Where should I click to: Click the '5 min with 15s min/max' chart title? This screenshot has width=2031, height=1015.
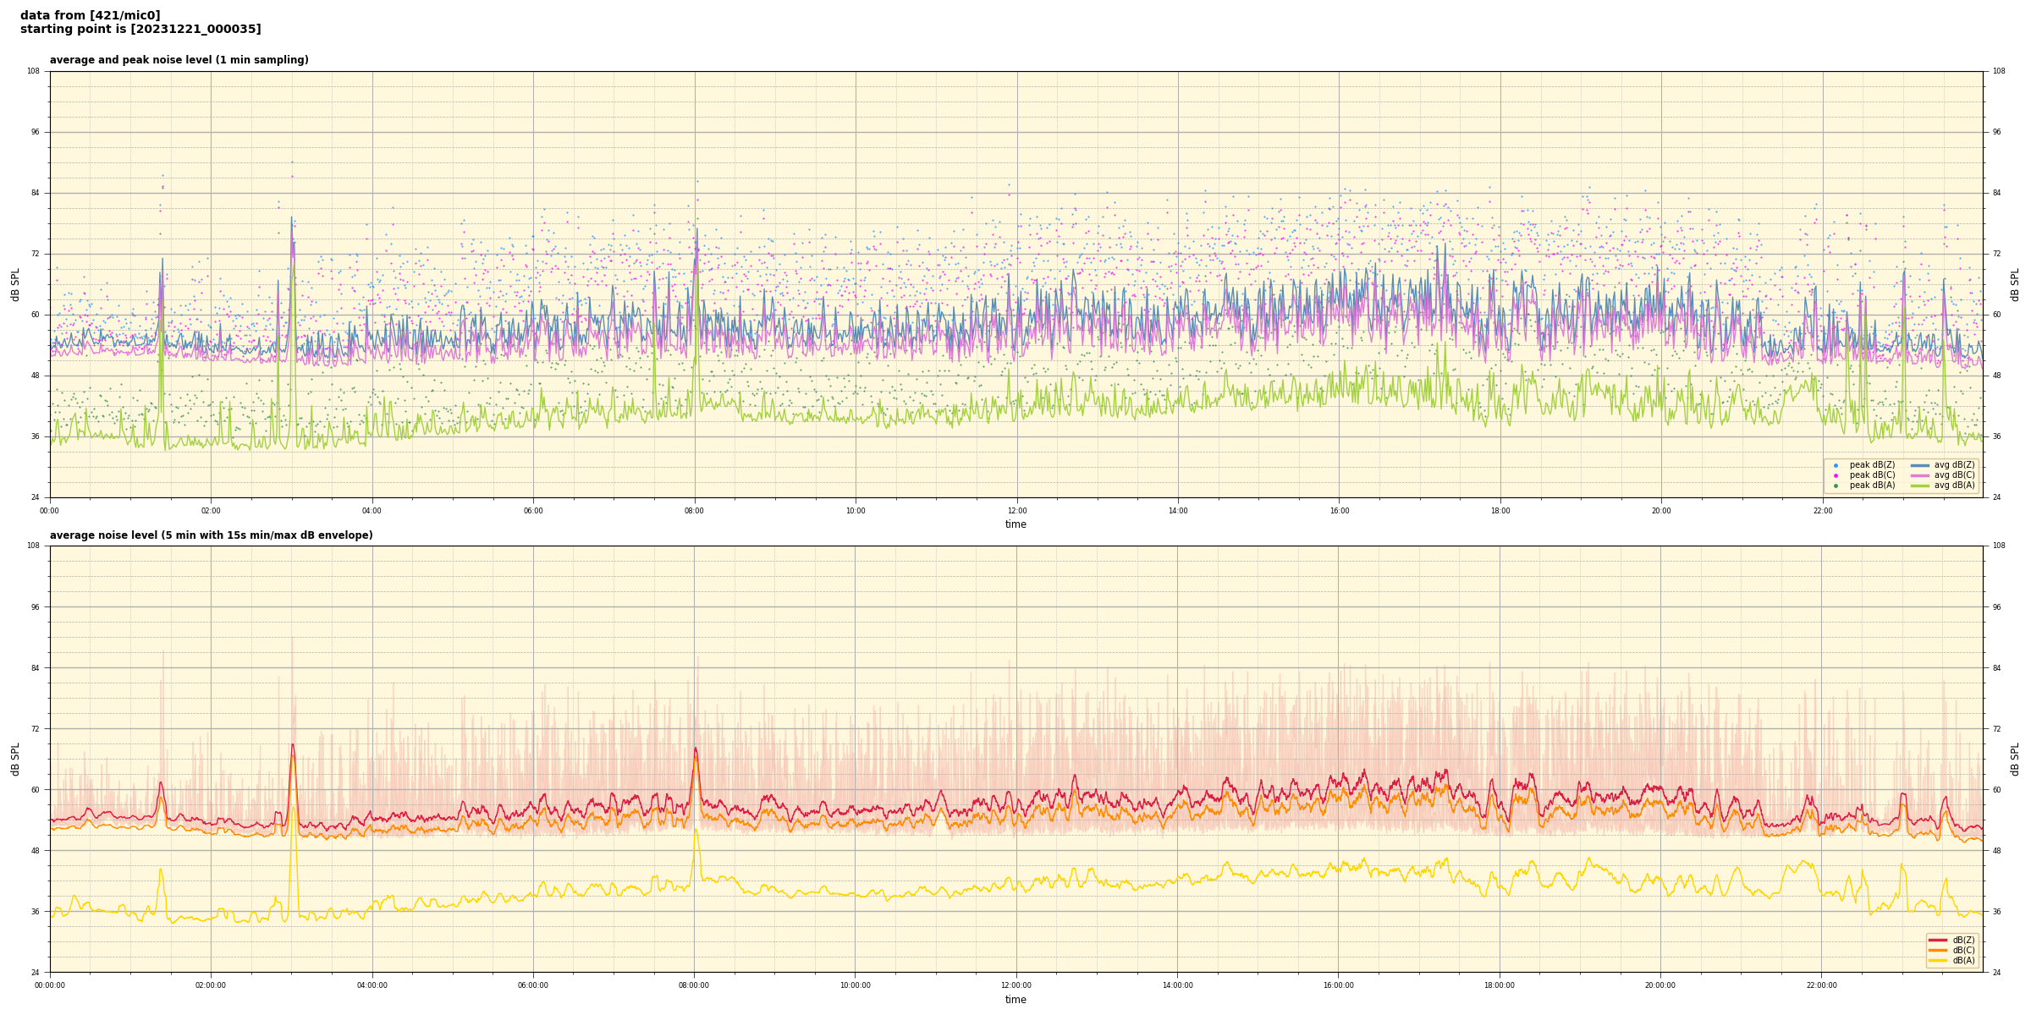click(x=211, y=535)
